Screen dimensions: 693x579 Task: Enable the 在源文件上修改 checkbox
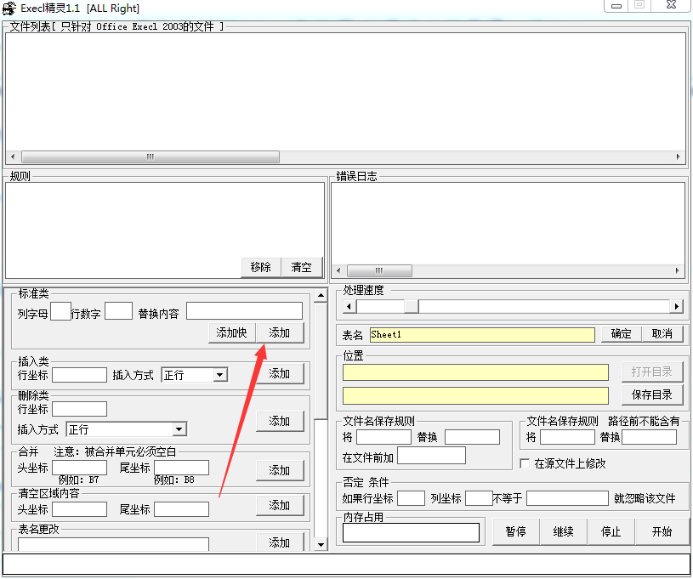point(525,463)
